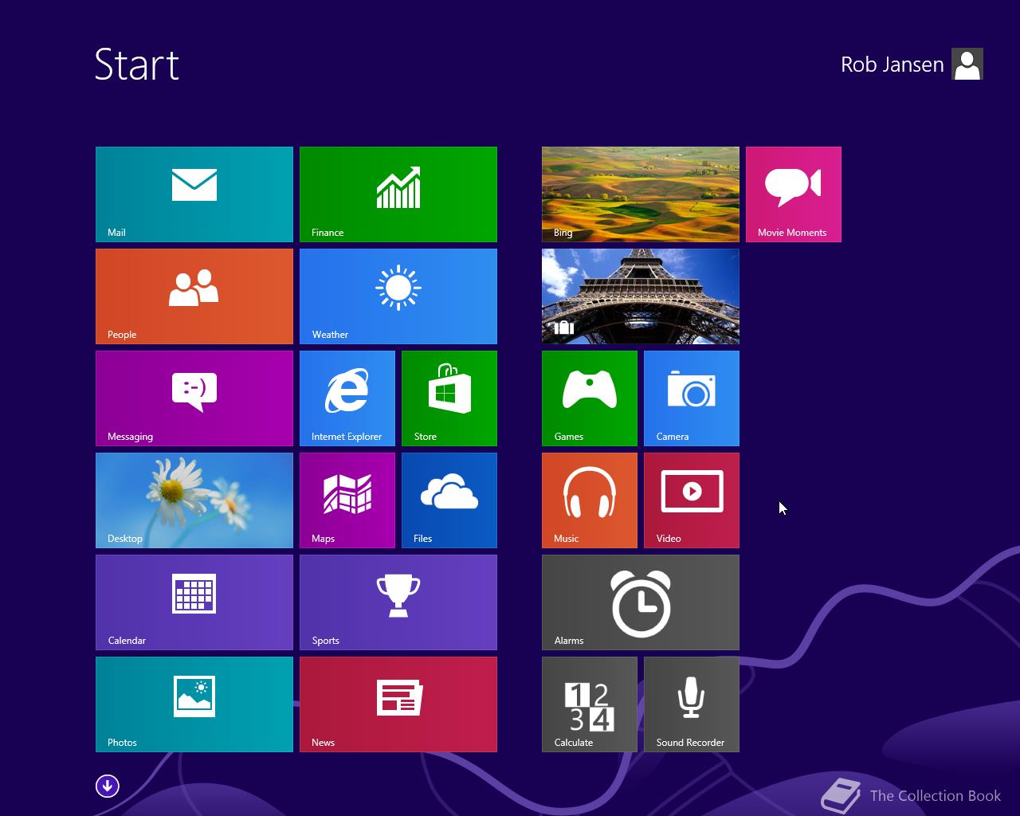Open the Messaging tile
The image size is (1020, 816).
tap(194, 398)
